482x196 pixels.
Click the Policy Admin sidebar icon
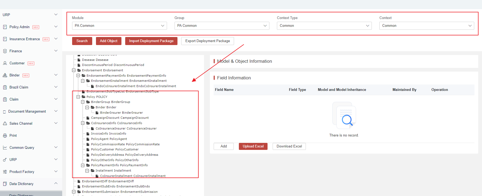[x=5, y=27]
